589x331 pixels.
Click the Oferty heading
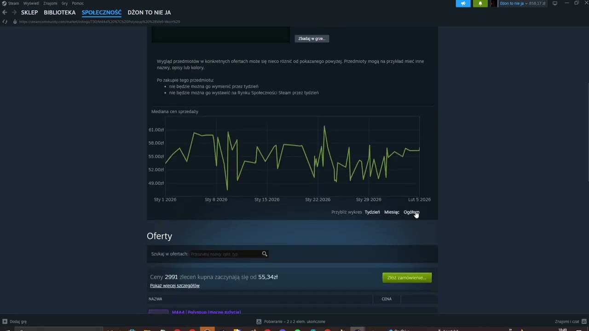[159, 236]
